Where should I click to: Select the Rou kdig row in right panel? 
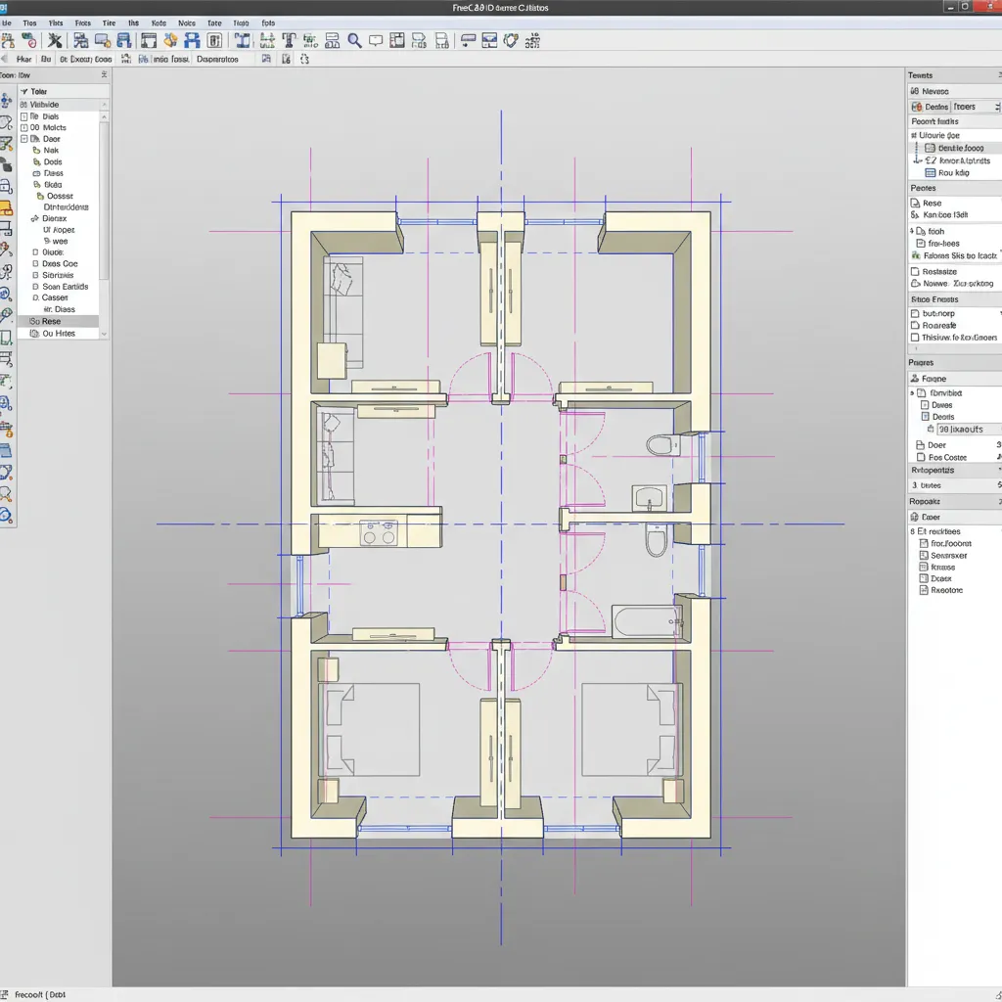(x=953, y=173)
